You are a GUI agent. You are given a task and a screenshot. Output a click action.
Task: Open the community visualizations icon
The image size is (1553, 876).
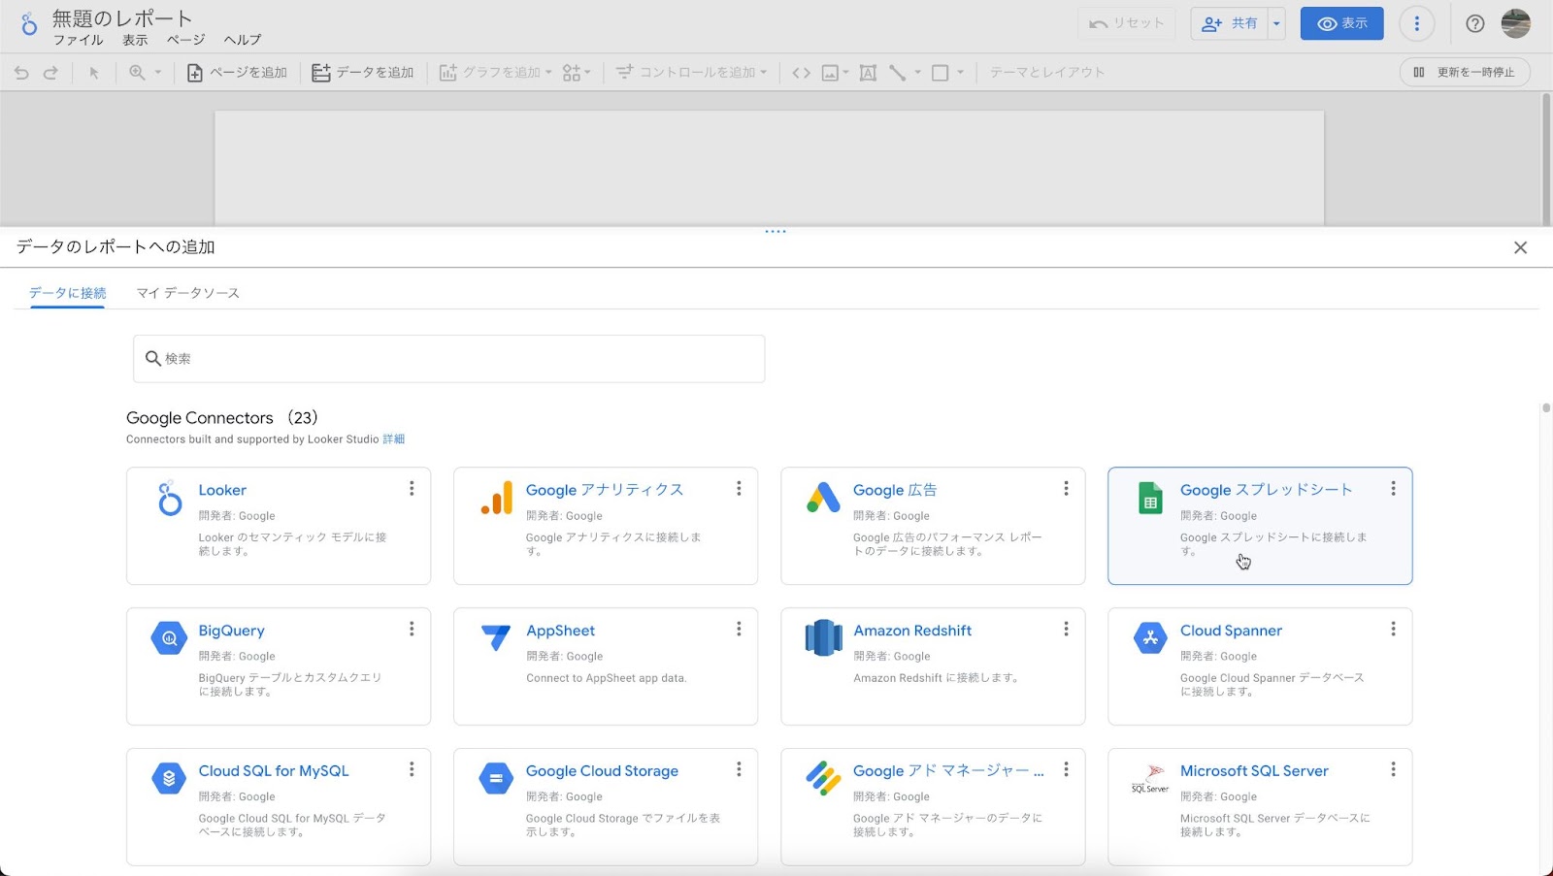tap(571, 73)
